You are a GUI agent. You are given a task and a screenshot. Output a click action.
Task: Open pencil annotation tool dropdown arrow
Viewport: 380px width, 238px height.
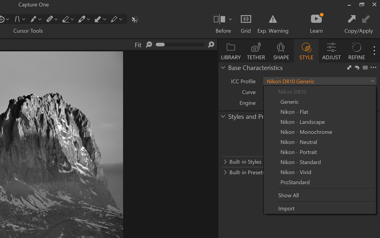(x=121, y=19)
